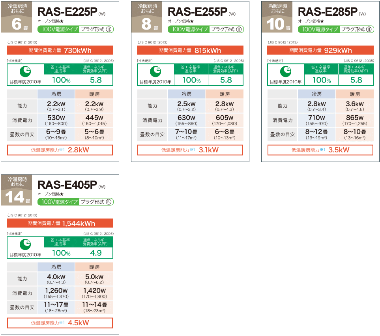
Task: Click the 929kWh seasonal power consumption bar
Action: 320,51
